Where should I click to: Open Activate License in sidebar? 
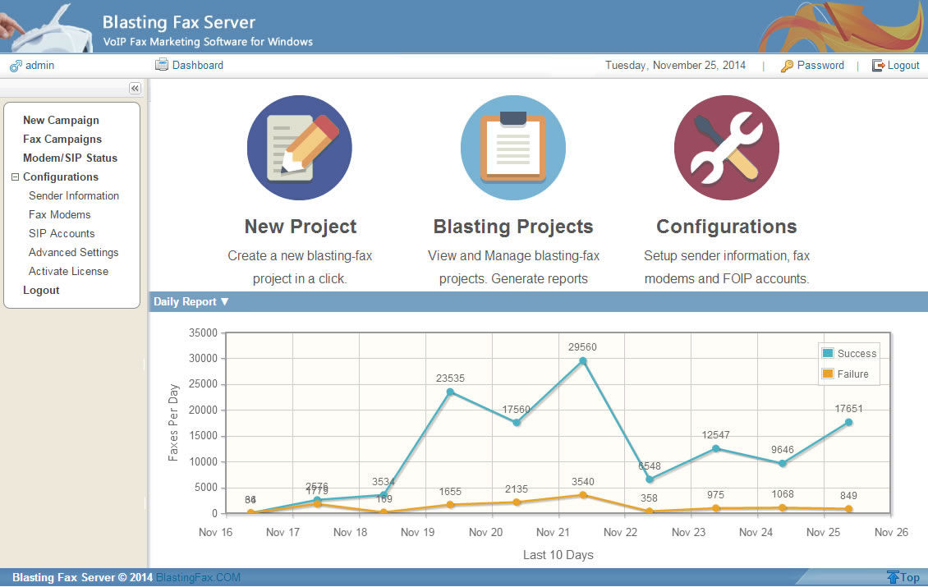click(69, 272)
